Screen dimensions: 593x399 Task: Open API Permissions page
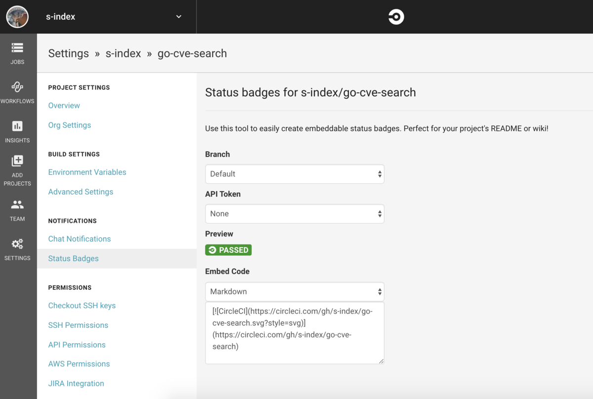click(77, 345)
